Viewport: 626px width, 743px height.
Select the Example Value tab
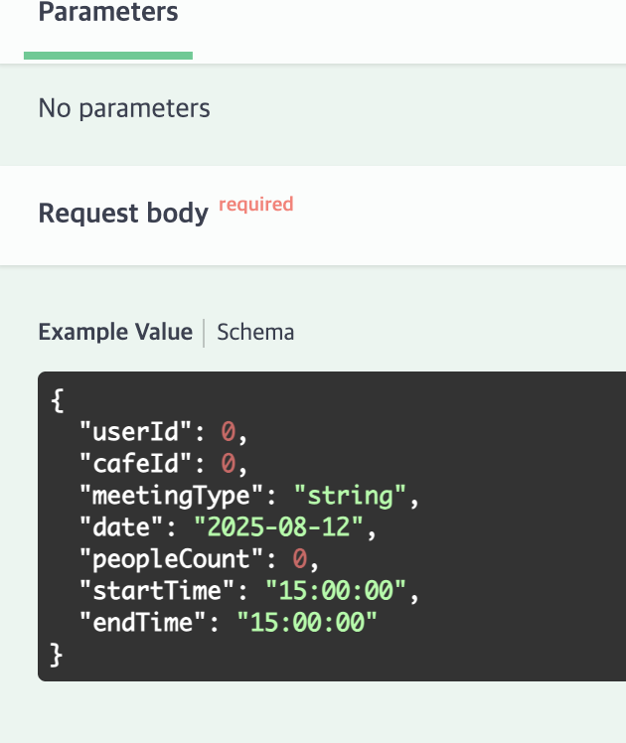click(115, 332)
